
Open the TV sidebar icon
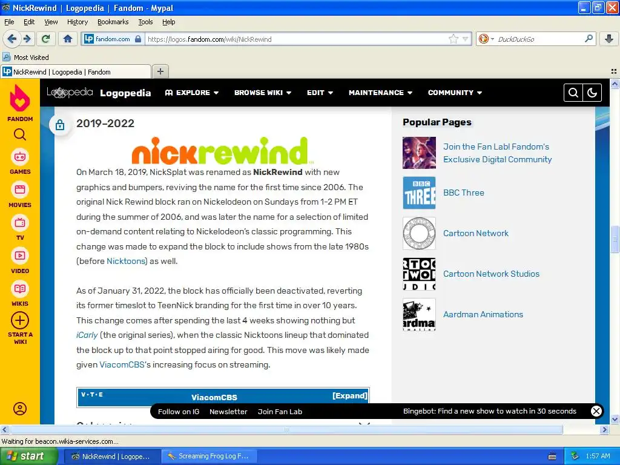pyautogui.click(x=20, y=223)
